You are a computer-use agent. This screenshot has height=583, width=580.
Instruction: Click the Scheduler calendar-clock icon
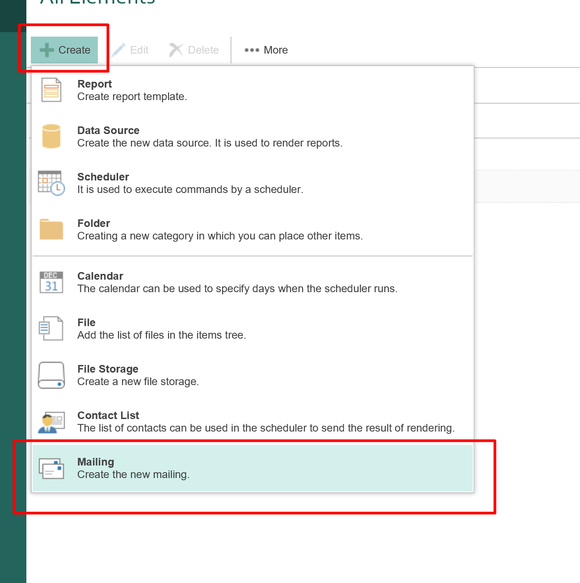(51, 183)
